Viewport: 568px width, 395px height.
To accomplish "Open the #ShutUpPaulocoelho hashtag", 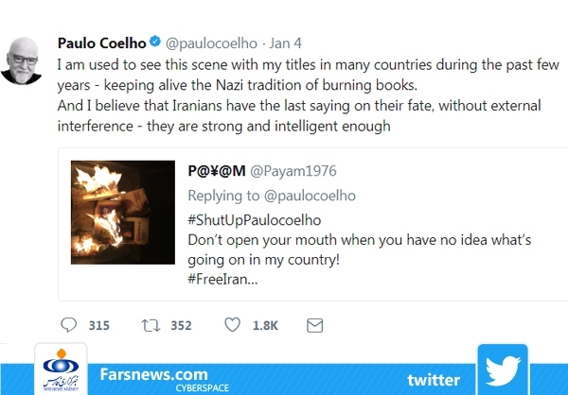I will (x=255, y=220).
